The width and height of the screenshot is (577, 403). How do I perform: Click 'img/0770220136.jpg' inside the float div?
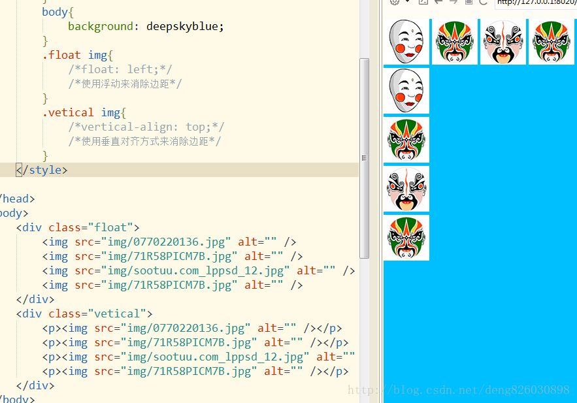(166, 242)
